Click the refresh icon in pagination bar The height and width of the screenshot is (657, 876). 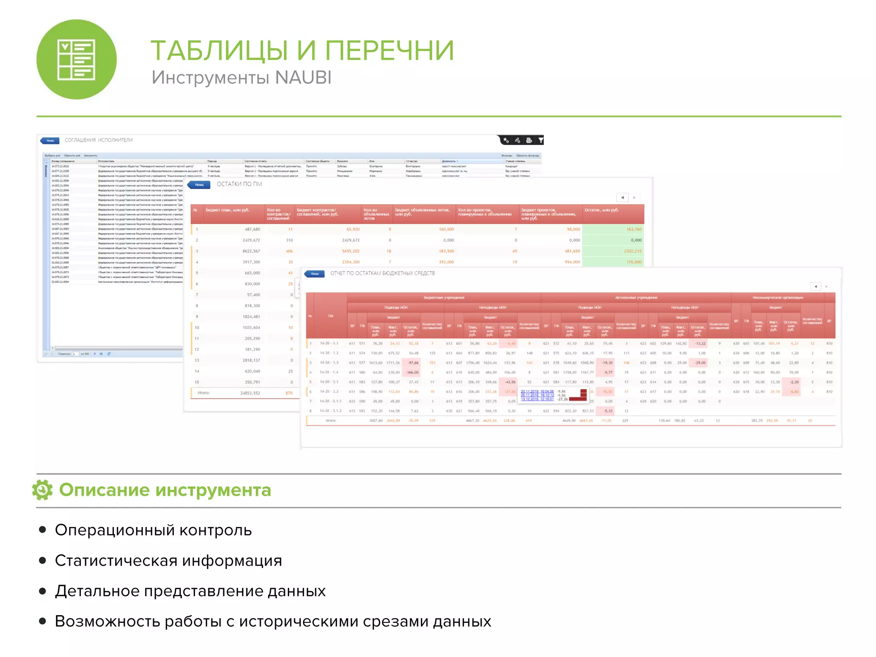[109, 354]
